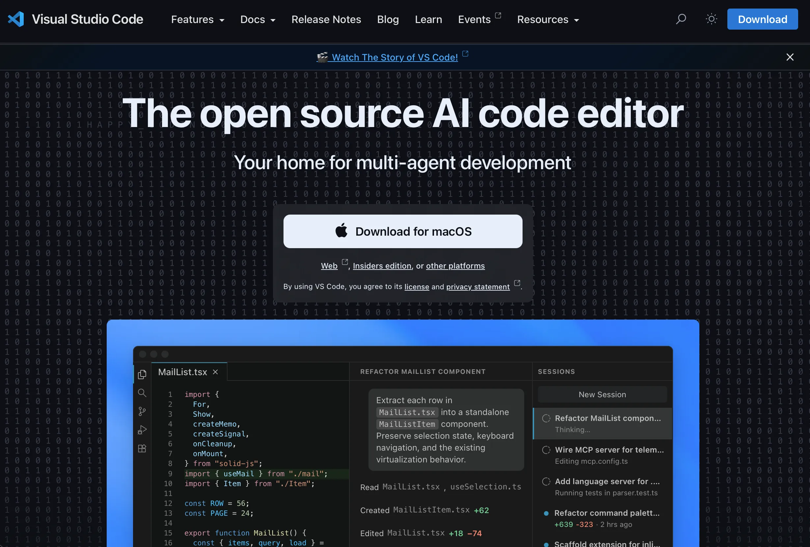Image resolution: width=810 pixels, height=547 pixels.
Task: Open the Extensions blocks icon
Action: click(142, 448)
